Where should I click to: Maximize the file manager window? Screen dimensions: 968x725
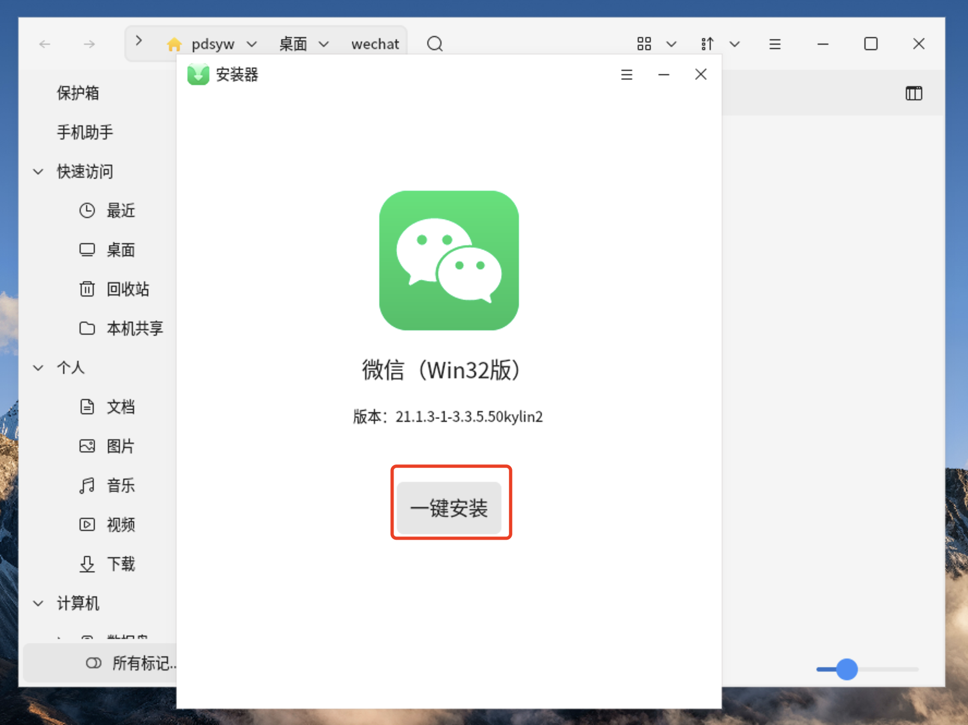click(x=870, y=44)
